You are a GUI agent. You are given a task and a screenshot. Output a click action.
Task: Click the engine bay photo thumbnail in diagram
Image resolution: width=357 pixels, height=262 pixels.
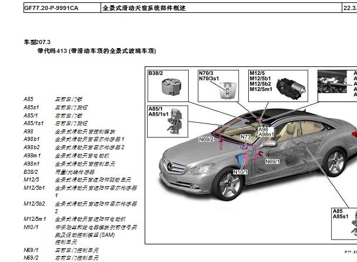(333, 82)
